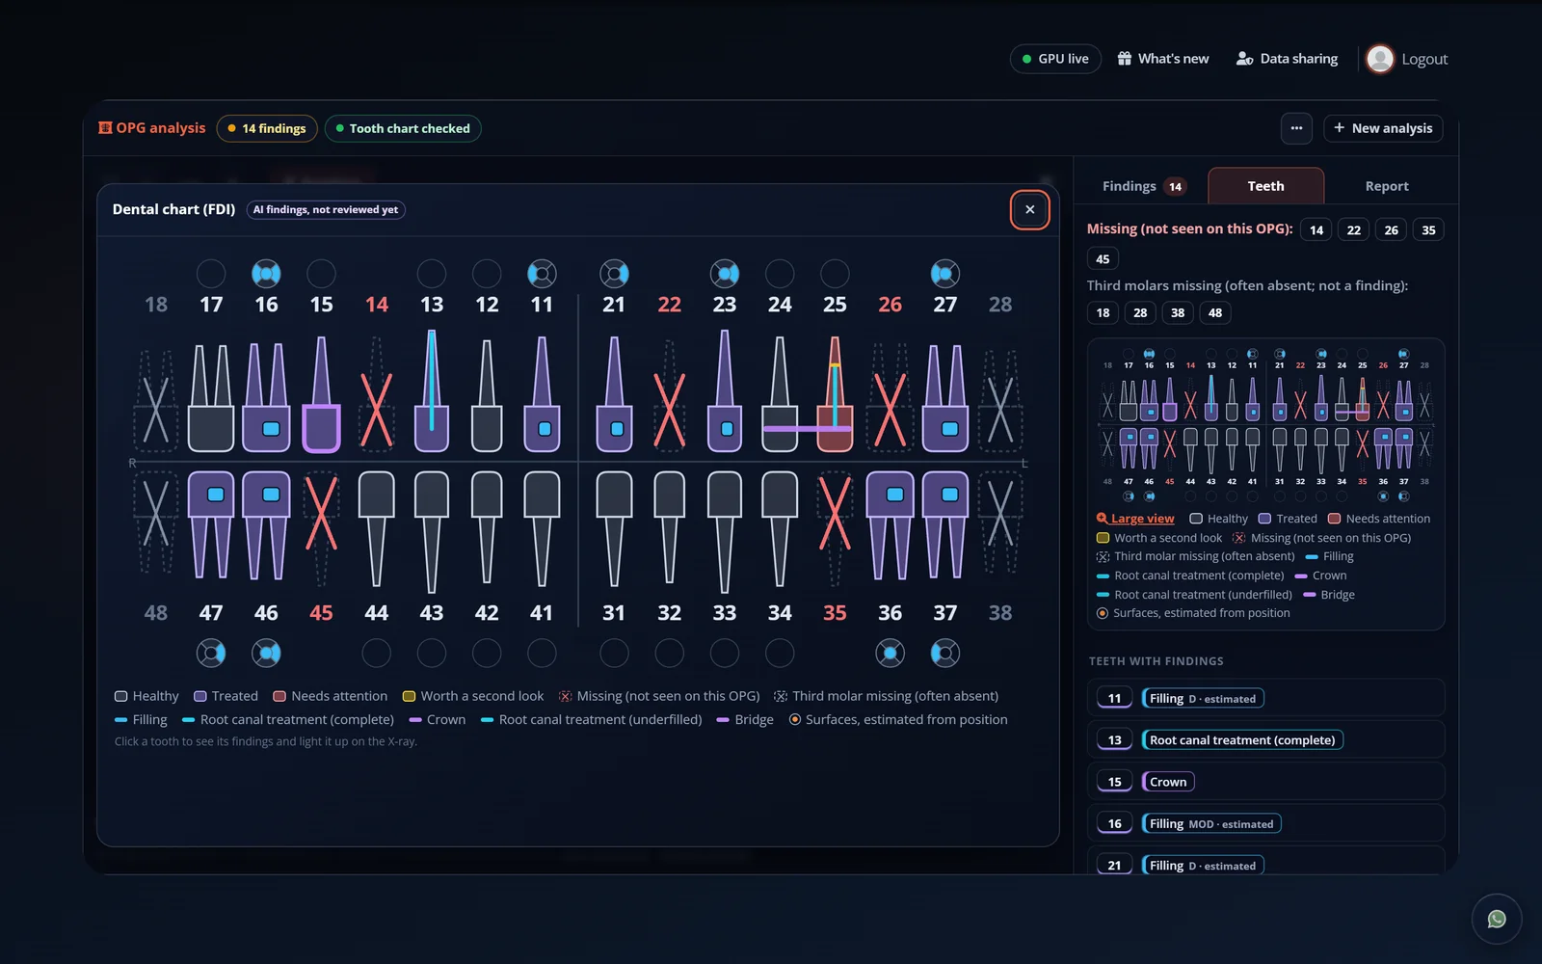Select healthy lower tooth 43
The width and height of the screenshot is (1542, 964).
tap(432, 531)
